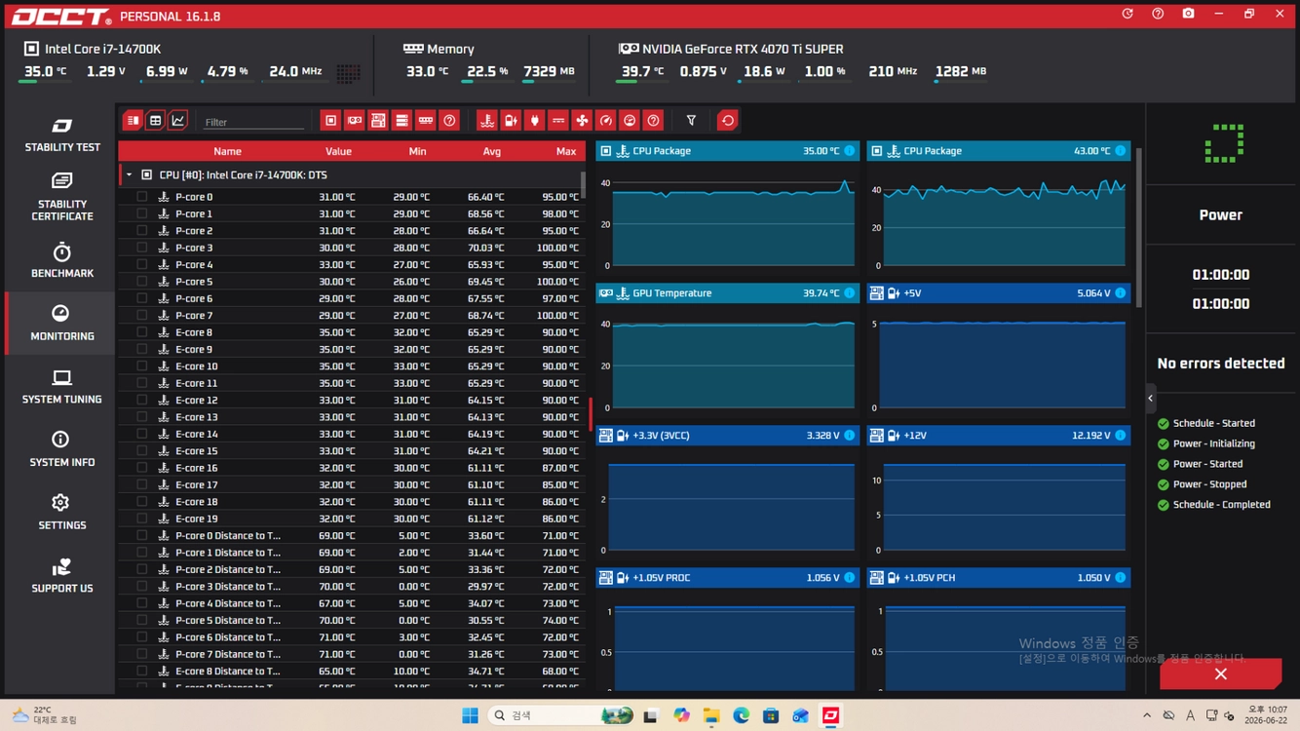Viewport: 1300px width, 731px height.
Task: Switch to the list view mode icon
Action: [x=133, y=121]
